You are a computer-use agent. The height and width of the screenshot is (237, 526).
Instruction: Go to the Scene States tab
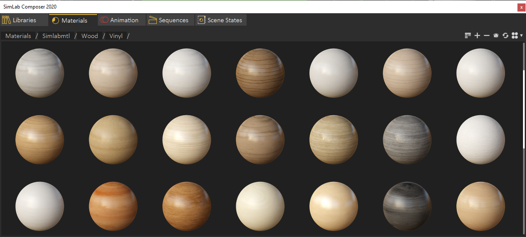coord(220,20)
